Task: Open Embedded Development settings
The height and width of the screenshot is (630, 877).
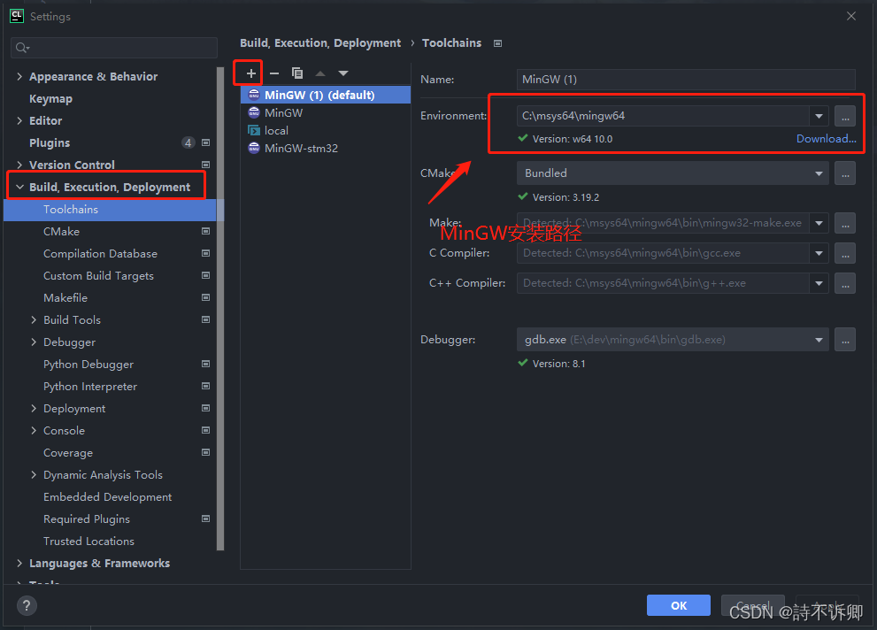Action: point(107,497)
